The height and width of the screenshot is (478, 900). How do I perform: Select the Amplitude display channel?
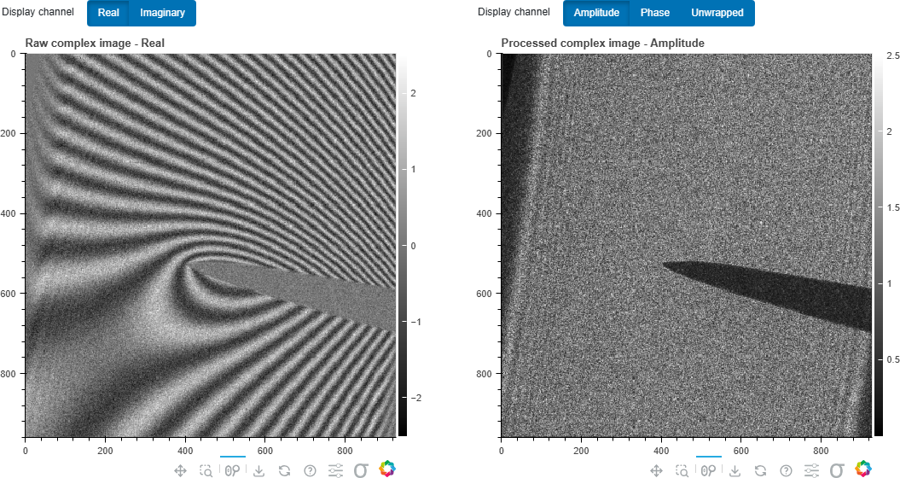click(x=596, y=13)
